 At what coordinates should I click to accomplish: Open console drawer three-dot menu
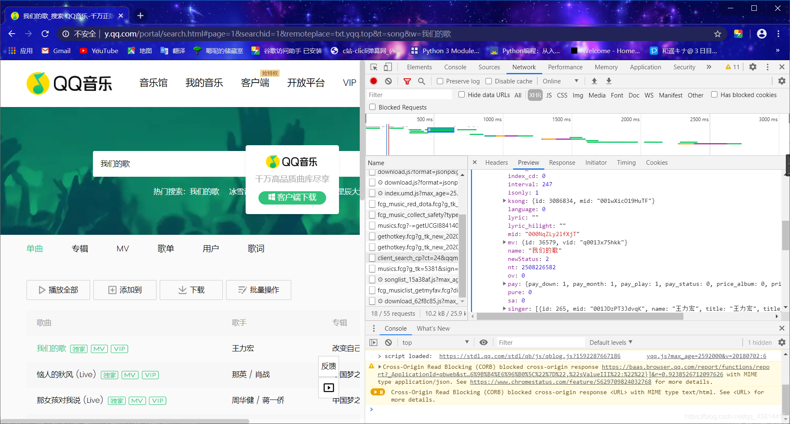pos(374,329)
